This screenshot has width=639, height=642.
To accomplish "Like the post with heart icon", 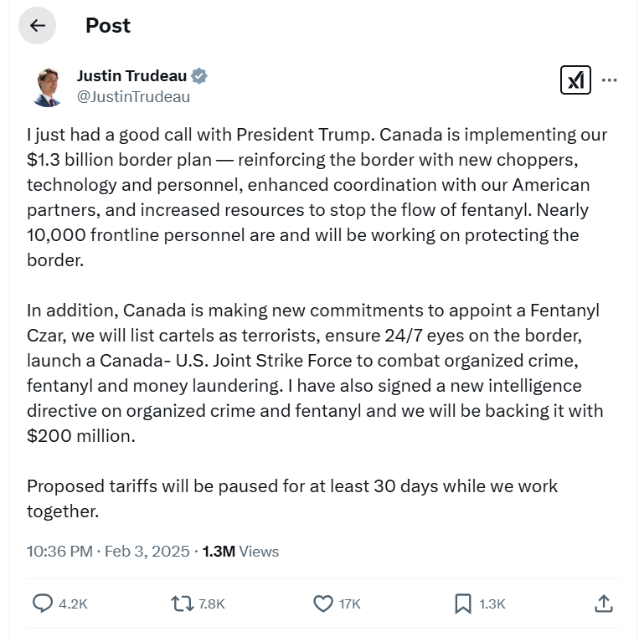I will (x=322, y=603).
